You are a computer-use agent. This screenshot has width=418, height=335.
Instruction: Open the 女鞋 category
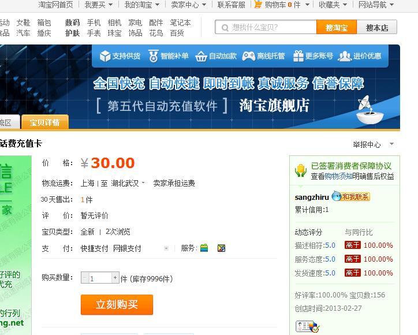[x=23, y=23]
